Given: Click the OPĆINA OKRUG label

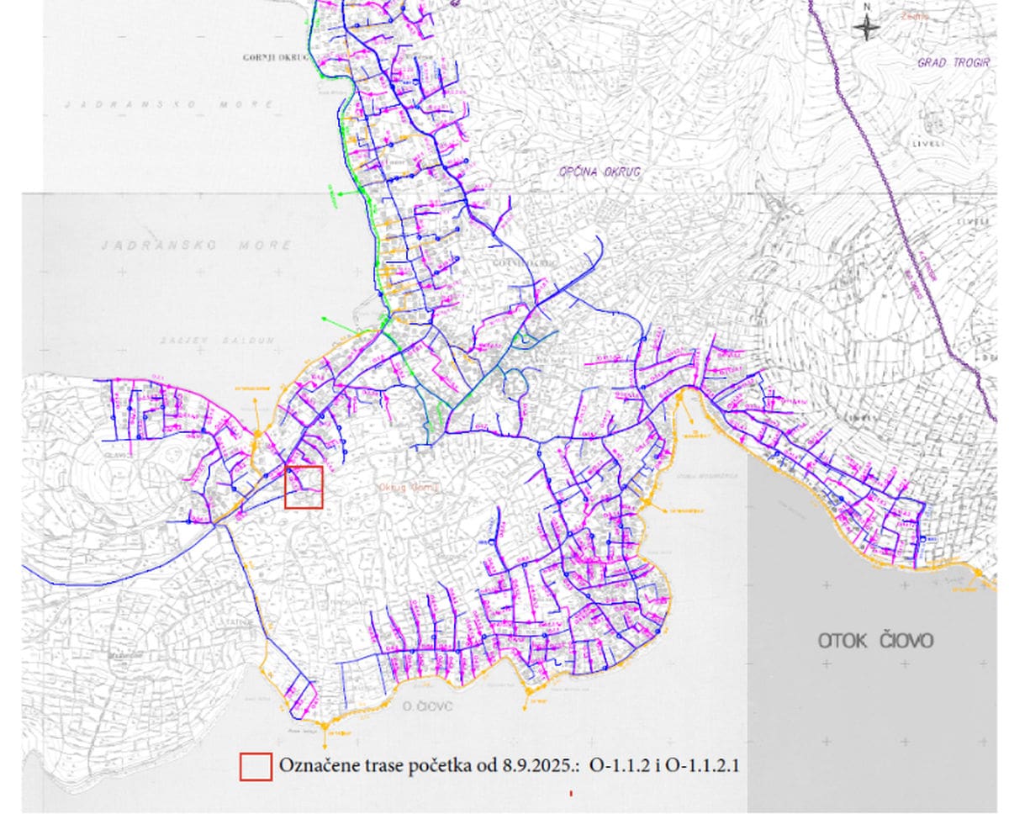Looking at the screenshot, I should click(600, 172).
